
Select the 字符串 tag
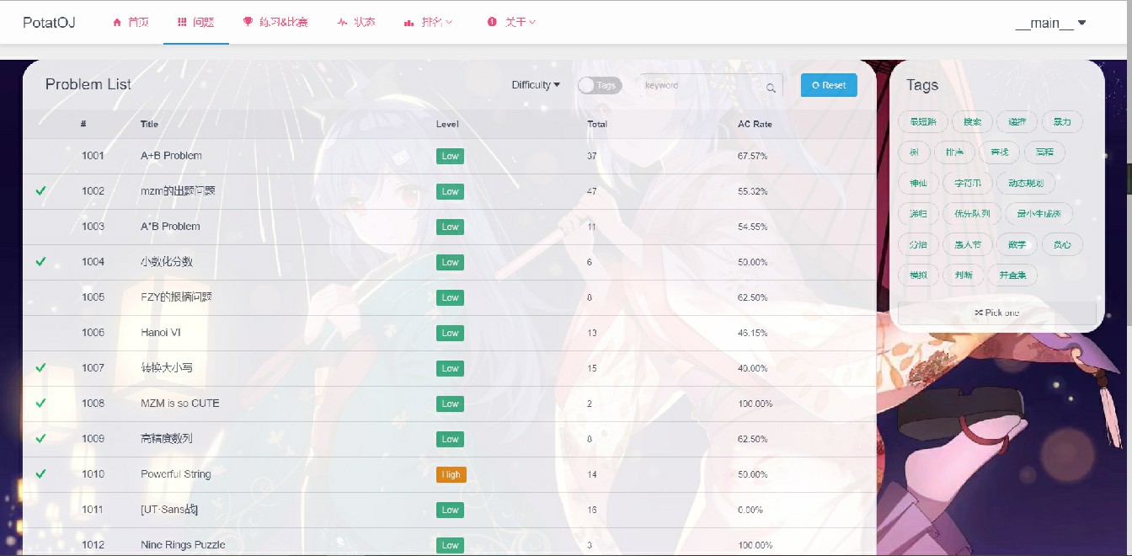[x=968, y=183]
